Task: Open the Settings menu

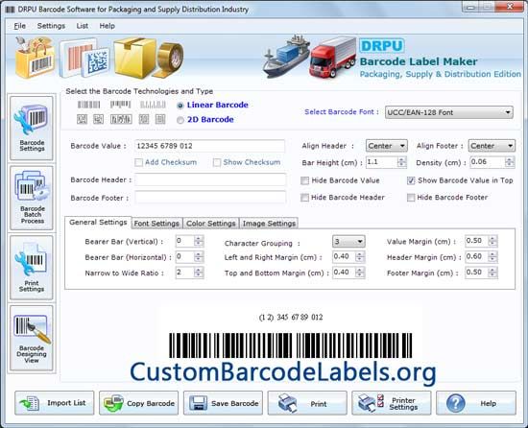Action: pyautogui.click(x=51, y=26)
